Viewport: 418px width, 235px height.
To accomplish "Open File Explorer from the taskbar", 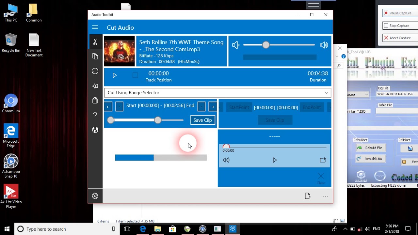I will tap(157, 229).
